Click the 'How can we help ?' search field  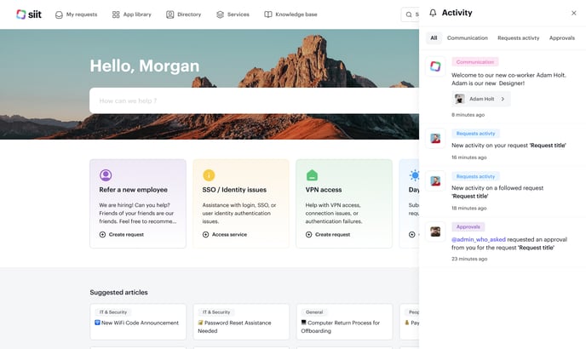pos(247,100)
